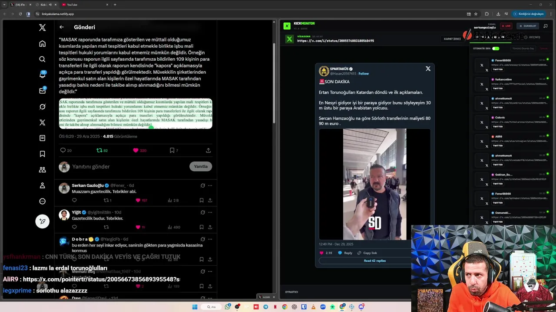
Task: Open more options on Serkan Gazioğlu's reply
Action: [210, 185]
